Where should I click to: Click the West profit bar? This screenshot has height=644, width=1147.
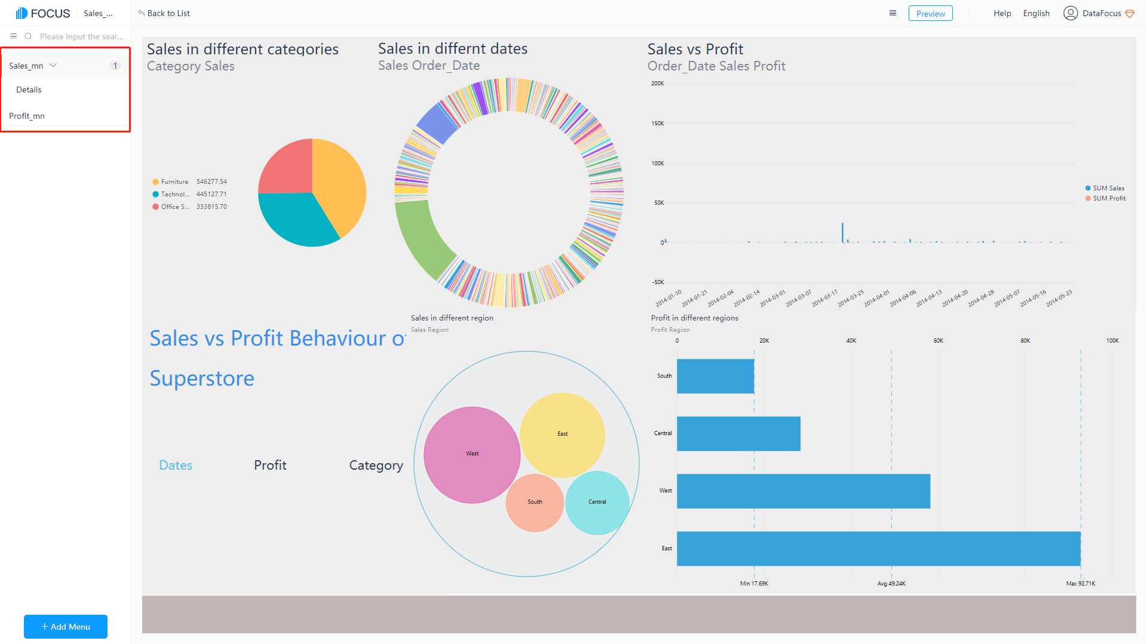(803, 491)
